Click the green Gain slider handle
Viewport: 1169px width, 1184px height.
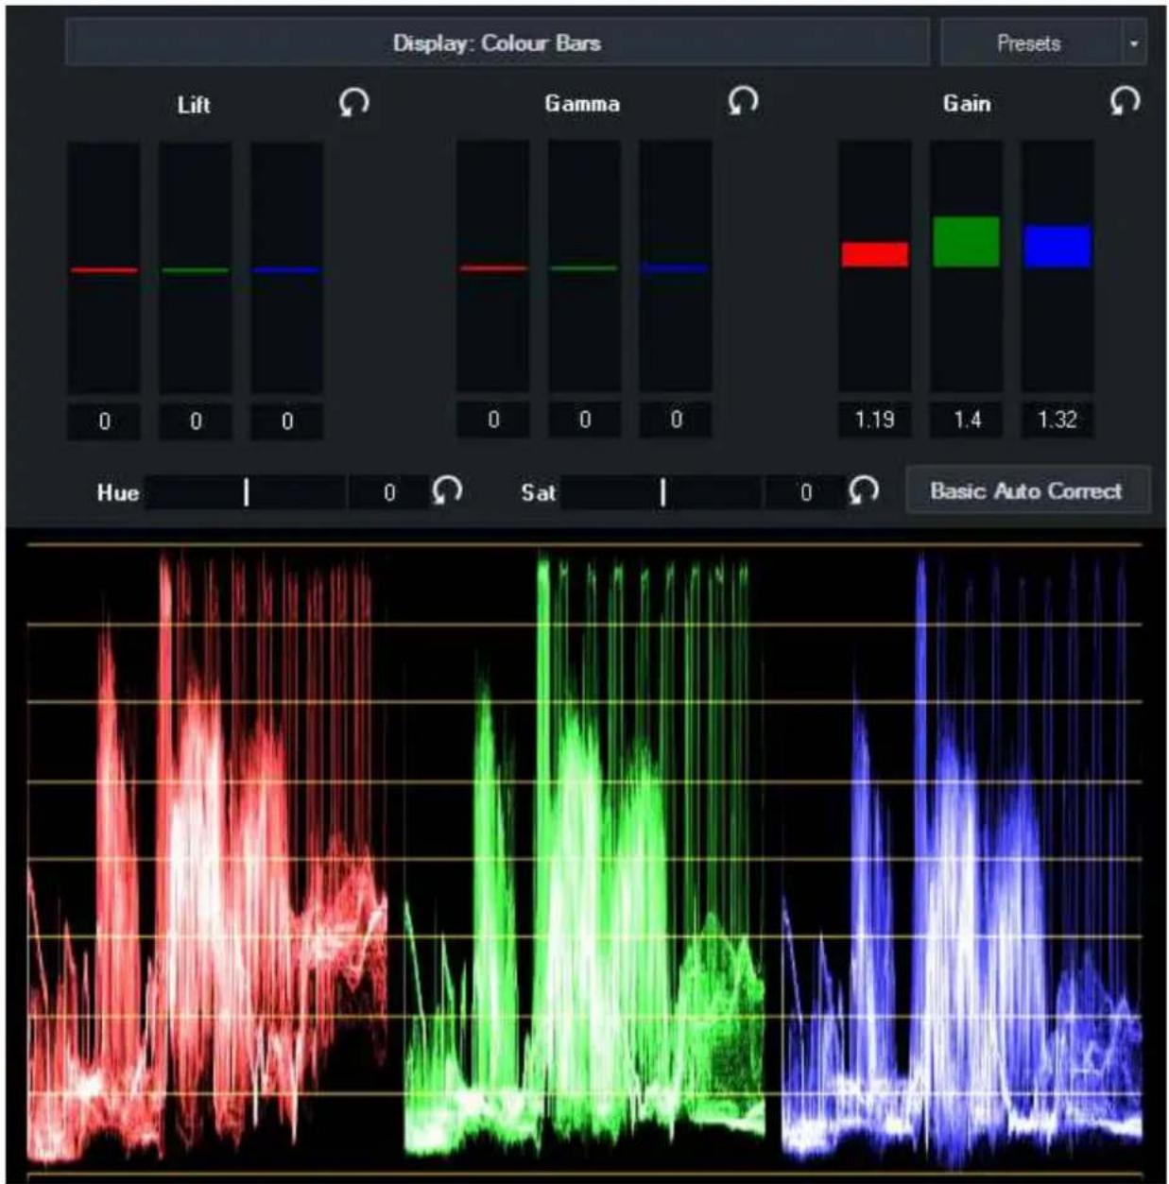coord(966,241)
